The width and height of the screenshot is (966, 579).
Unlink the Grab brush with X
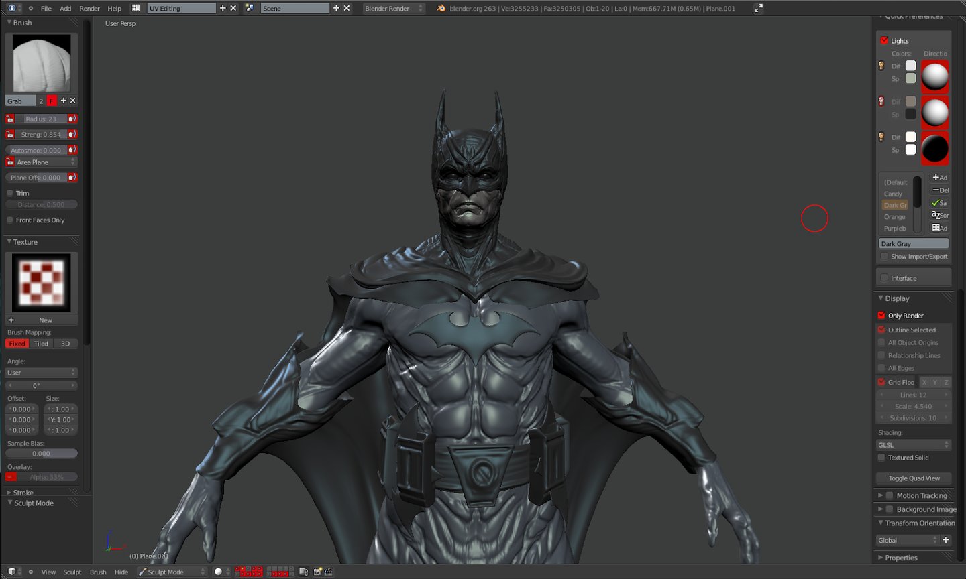click(73, 101)
